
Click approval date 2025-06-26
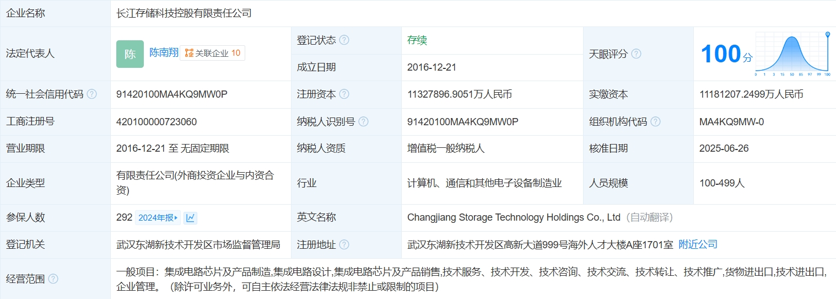[724, 148]
